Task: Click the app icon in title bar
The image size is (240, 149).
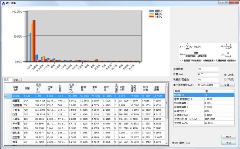Action: point(3,3)
